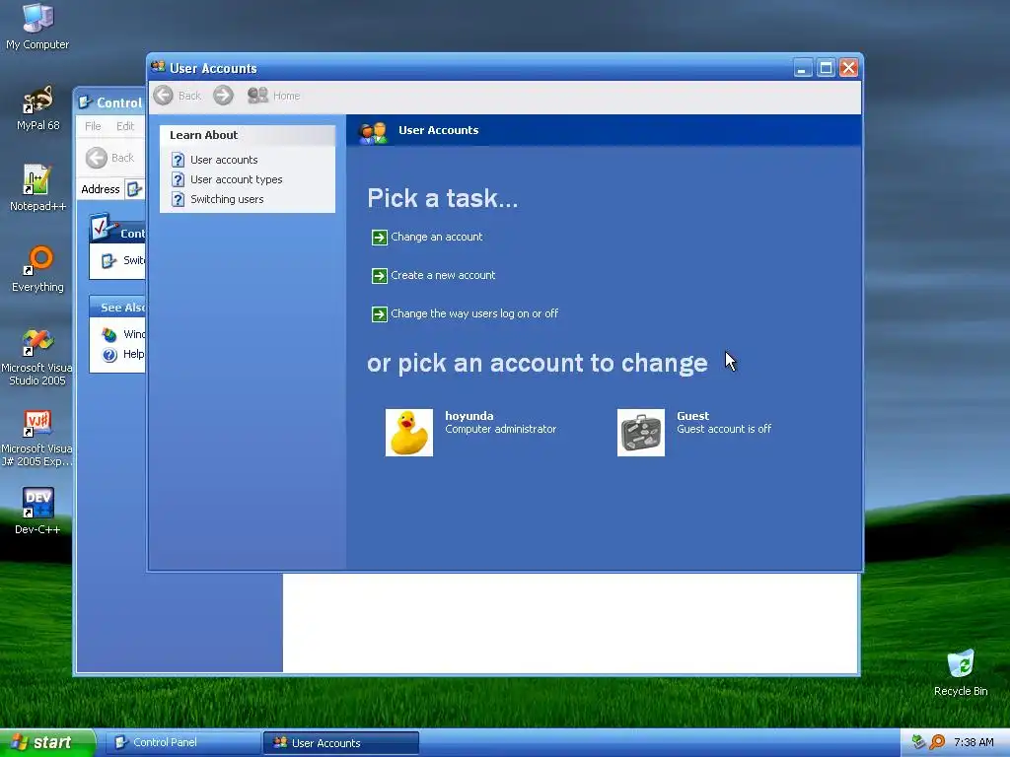Click Help link icon in Control Panel See Also

tap(109, 355)
